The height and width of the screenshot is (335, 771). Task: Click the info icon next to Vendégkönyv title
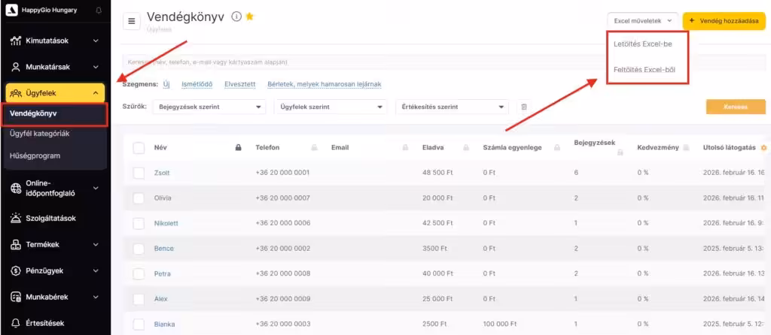pos(236,17)
